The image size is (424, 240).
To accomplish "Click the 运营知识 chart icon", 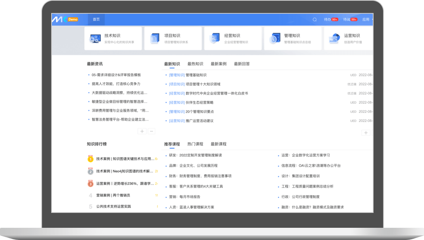I will [x=334, y=39].
